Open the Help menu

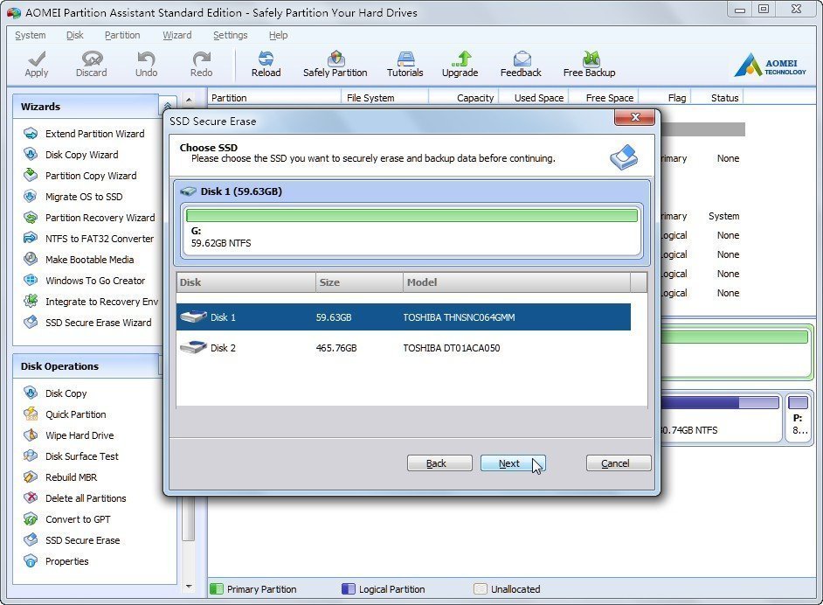(x=278, y=35)
